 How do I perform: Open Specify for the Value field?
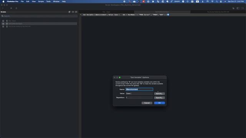click(159, 94)
